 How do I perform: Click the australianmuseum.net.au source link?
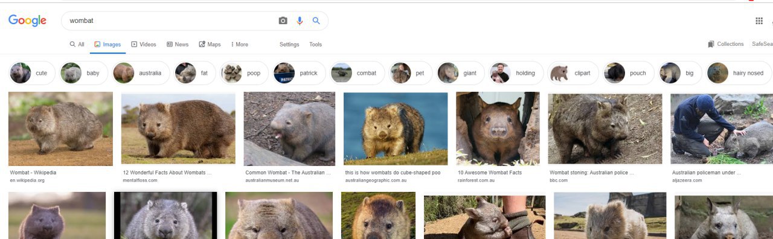click(272, 180)
